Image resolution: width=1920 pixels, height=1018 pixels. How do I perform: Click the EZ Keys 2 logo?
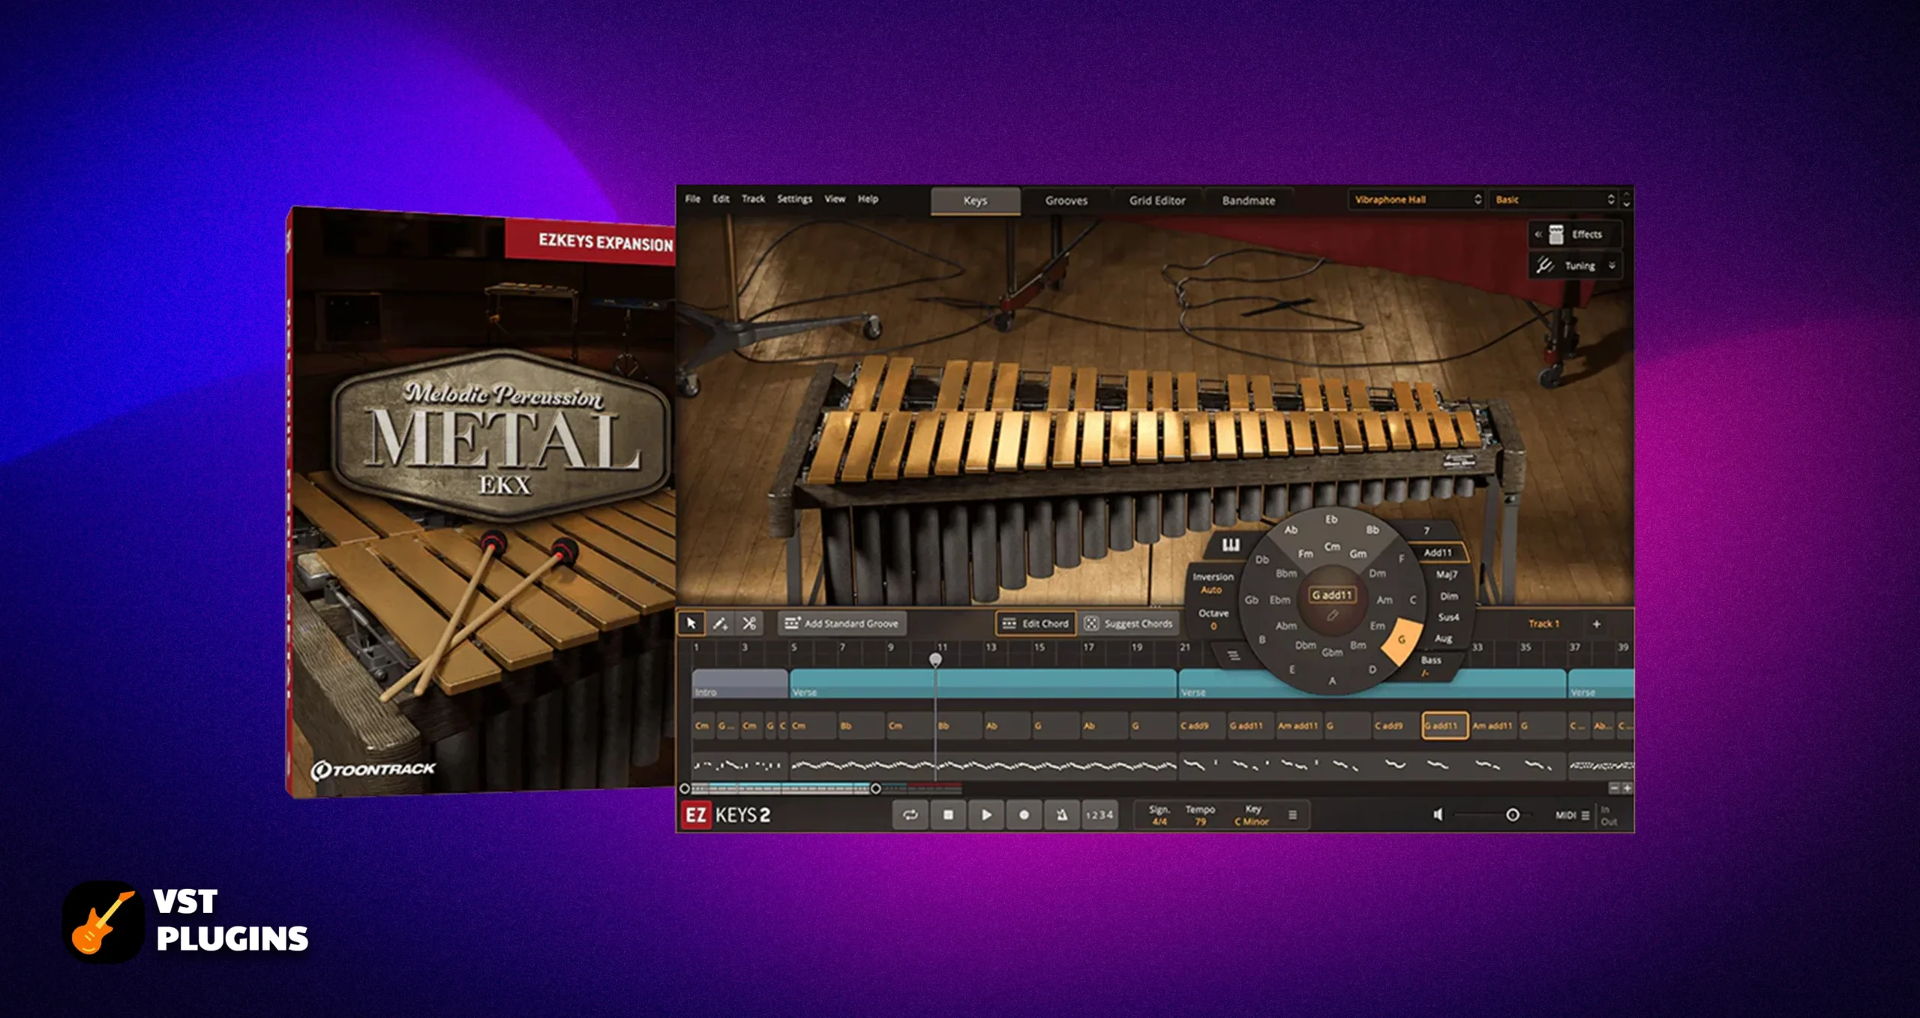[x=726, y=815]
